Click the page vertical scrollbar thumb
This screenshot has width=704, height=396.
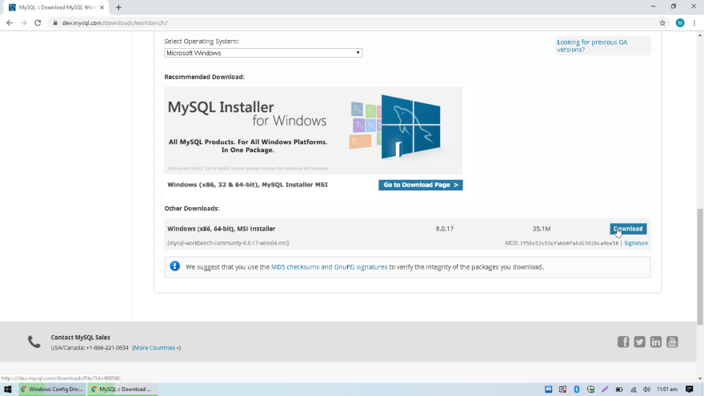700,266
